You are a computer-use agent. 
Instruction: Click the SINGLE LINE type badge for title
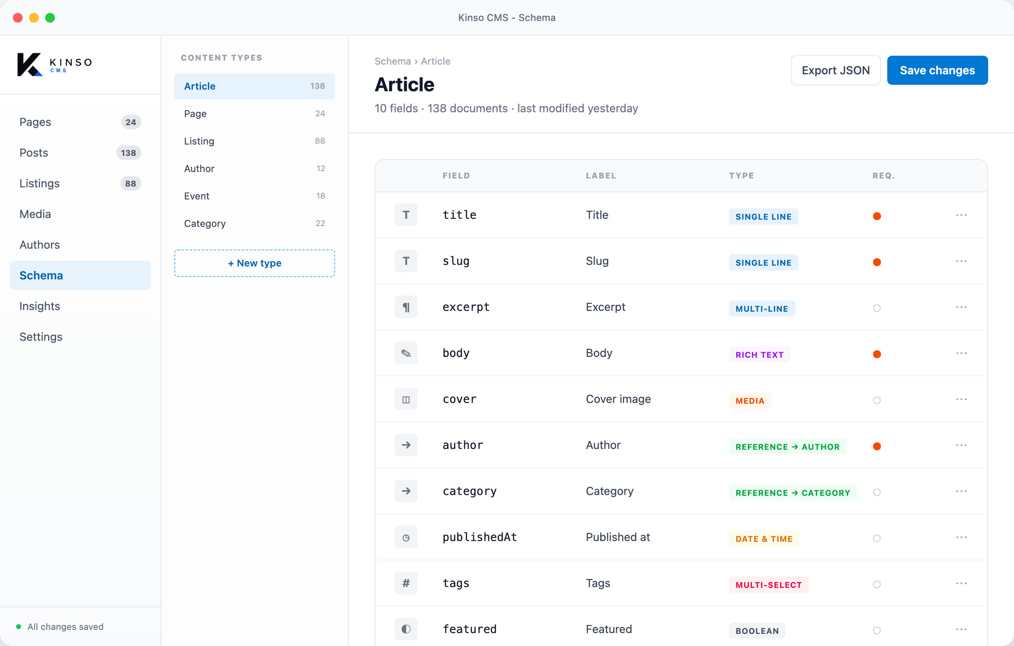point(763,216)
